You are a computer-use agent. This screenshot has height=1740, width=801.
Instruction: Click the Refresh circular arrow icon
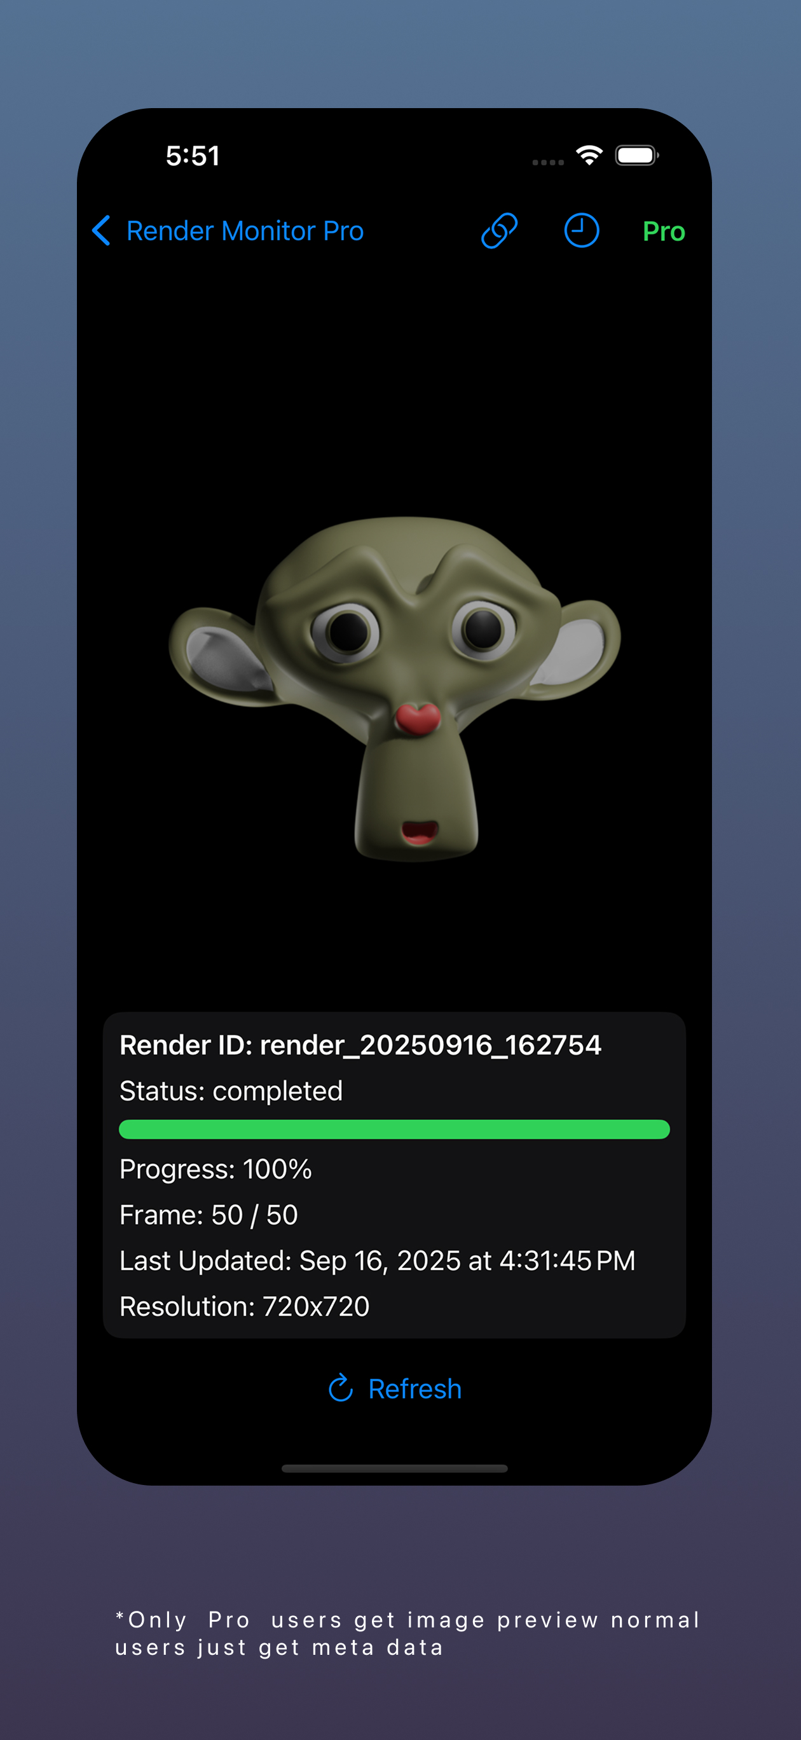coord(341,1389)
